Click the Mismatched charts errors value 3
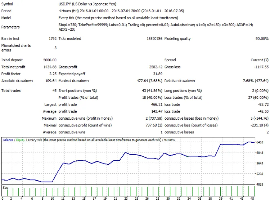This screenshot has height=200, width=270. pos(55,48)
